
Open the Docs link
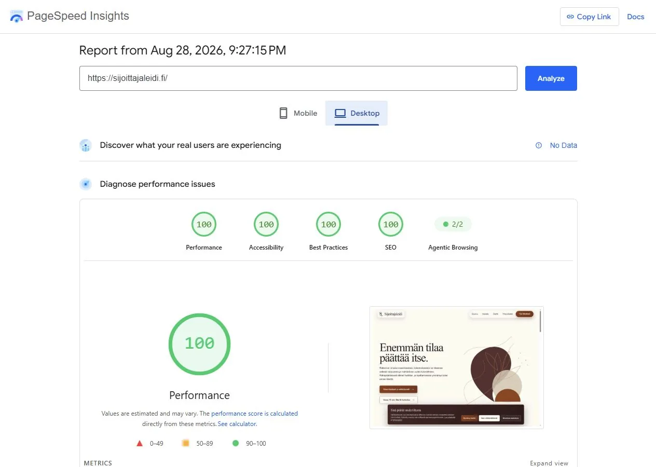pos(635,17)
